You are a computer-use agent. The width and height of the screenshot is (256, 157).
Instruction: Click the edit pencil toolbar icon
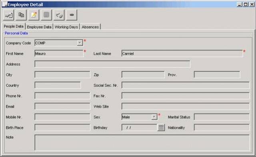(34, 15)
